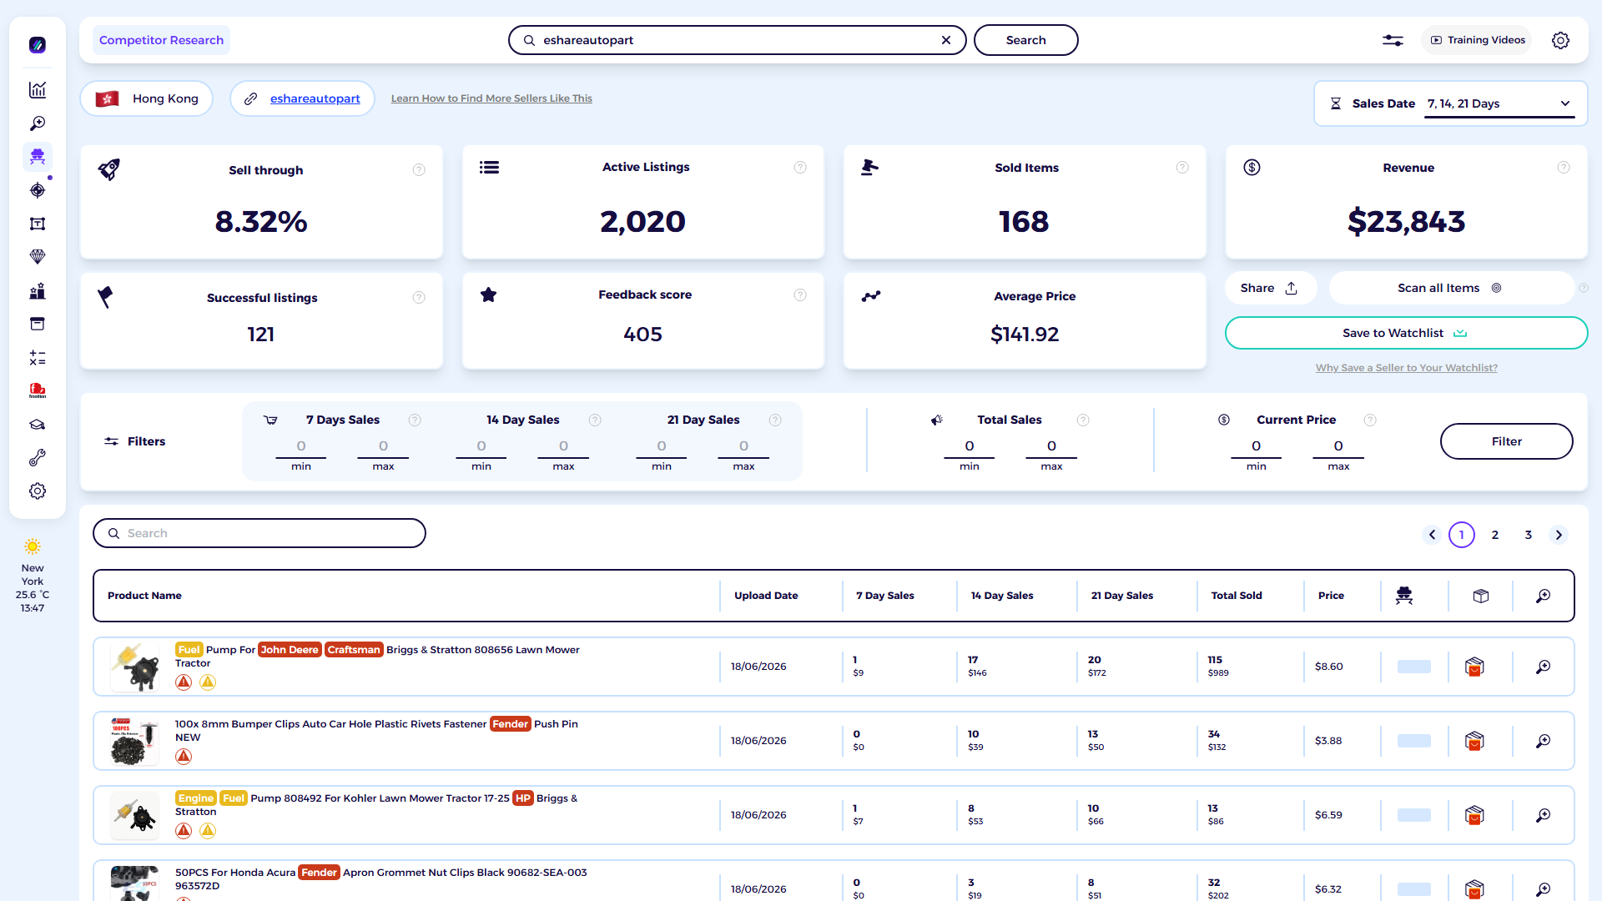Click the Hong Kong country chip
1602x901 pixels.
pyautogui.click(x=147, y=98)
